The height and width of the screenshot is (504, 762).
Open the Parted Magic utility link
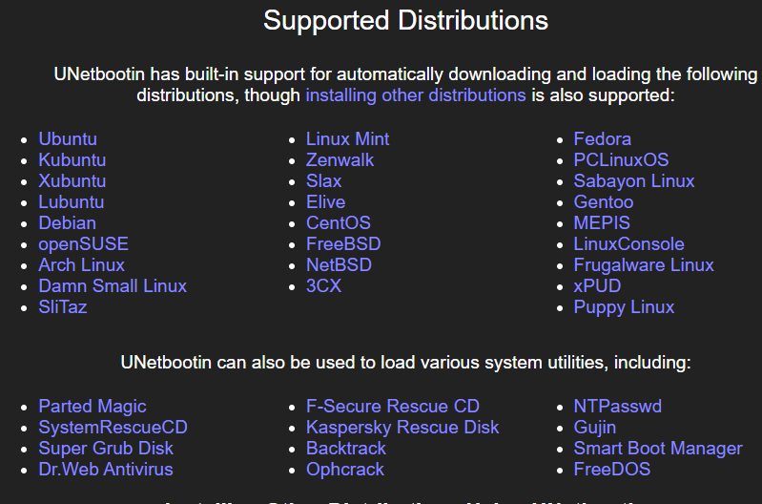pyautogui.click(x=93, y=407)
